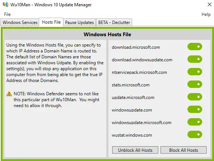
Task: Toggle blocking for stats.microsoft.com
Action: coord(194,85)
